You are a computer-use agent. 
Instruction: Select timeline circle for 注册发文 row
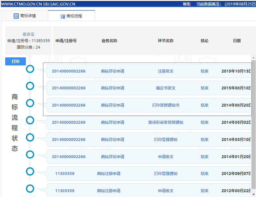(30, 69)
